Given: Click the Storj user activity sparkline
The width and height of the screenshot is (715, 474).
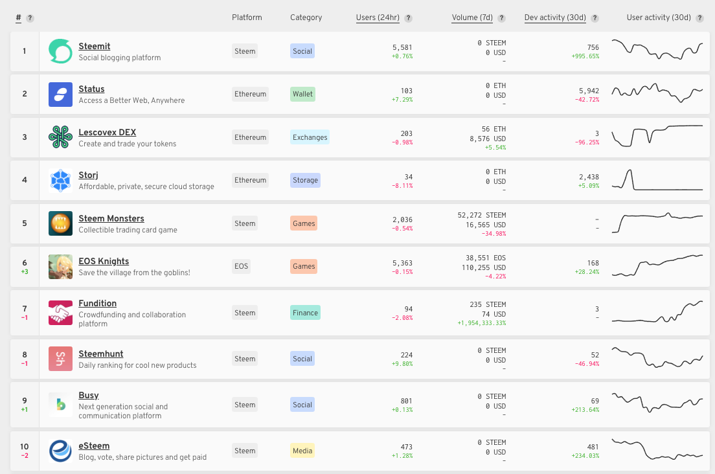Looking at the screenshot, I should click(x=657, y=180).
